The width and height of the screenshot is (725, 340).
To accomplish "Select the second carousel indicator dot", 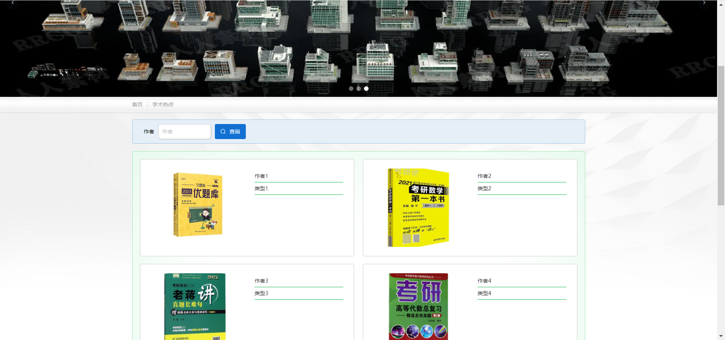I will 359,89.
